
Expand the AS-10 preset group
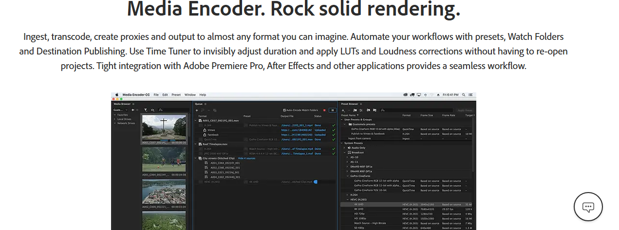coord(347,157)
